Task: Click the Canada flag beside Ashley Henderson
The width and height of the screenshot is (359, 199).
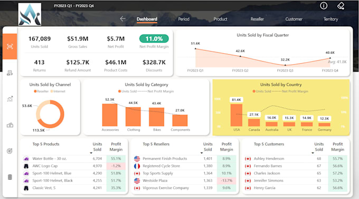Action: tap(248, 159)
